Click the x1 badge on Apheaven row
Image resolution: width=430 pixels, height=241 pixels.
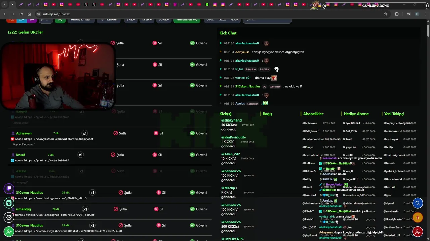click(85, 133)
